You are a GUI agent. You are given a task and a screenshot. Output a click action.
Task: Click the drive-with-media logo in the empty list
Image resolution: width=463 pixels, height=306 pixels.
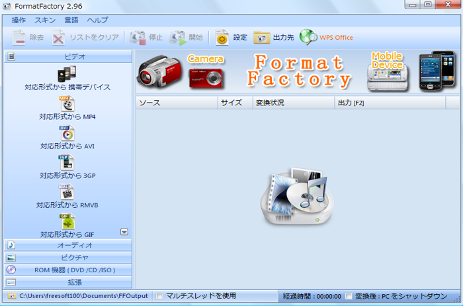pyautogui.click(x=297, y=196)
